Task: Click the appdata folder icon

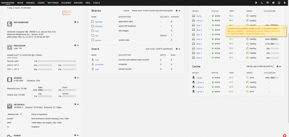Action: point(93,21)
